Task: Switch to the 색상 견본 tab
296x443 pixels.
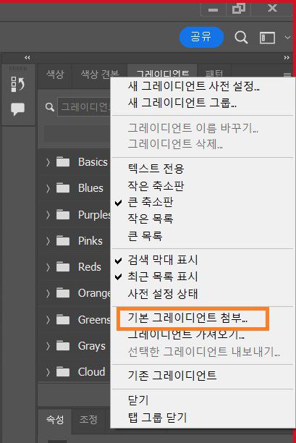Action: 99,75
